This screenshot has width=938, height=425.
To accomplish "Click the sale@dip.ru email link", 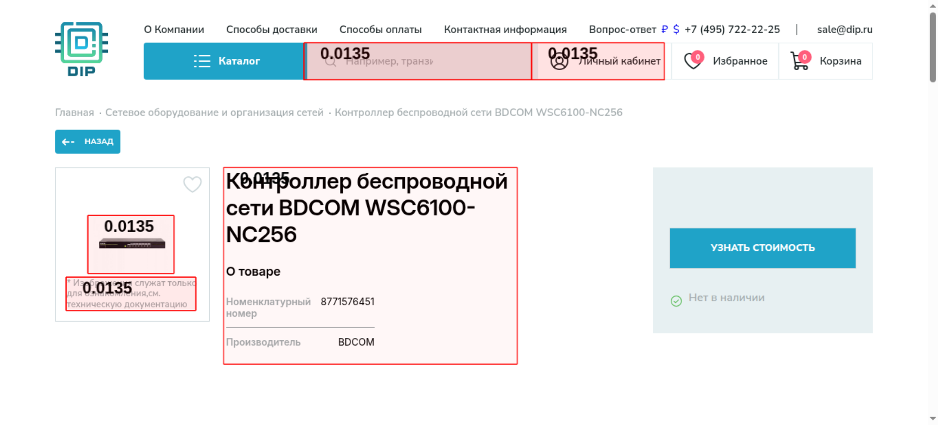I will click(845, 29).
